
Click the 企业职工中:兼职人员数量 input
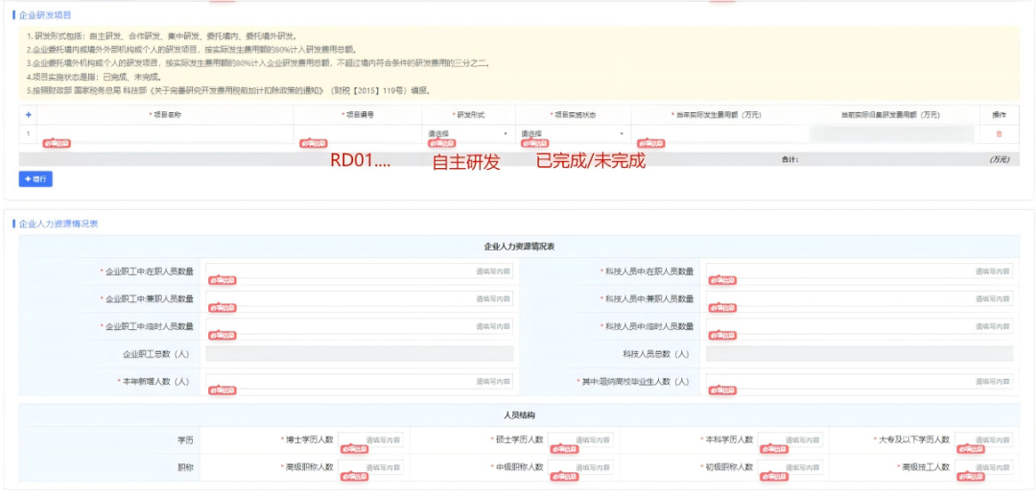[360, 299]
